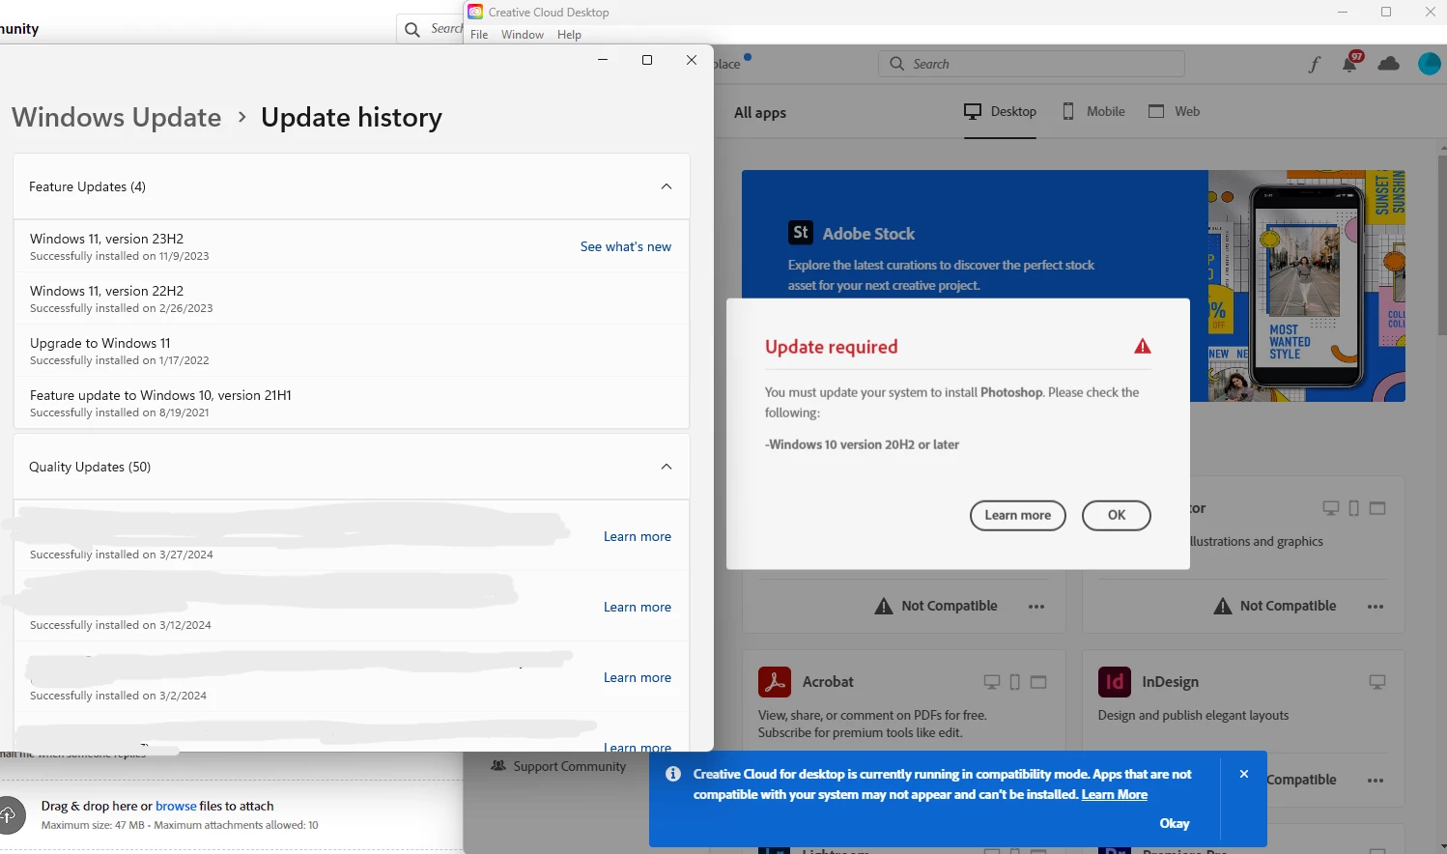This screenshot has height=854, width=1447.
Task: Click Learn more for the 3/27/2024 update
Action: pyautogui.click(x=638, y=536)
